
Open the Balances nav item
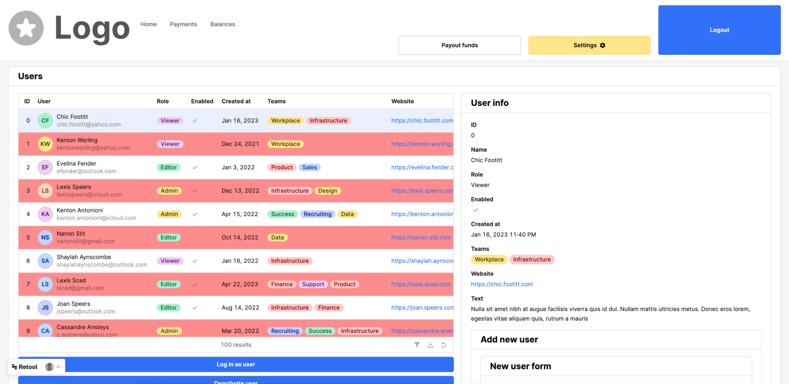click(x=223, y=24)
